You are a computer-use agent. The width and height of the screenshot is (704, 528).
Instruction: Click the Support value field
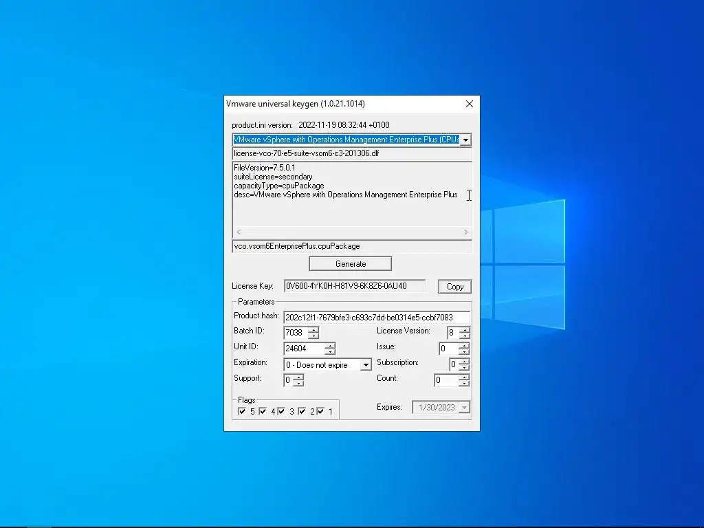(289, 380)
